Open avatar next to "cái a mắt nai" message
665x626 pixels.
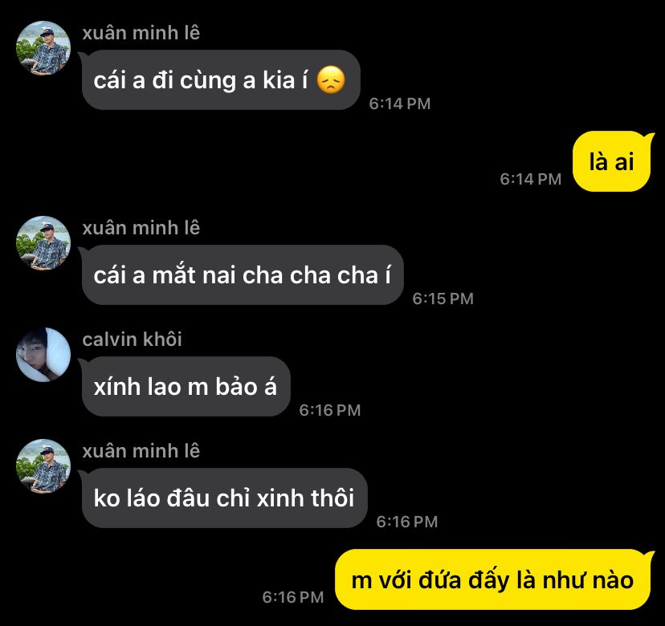(x=43, y=243)
